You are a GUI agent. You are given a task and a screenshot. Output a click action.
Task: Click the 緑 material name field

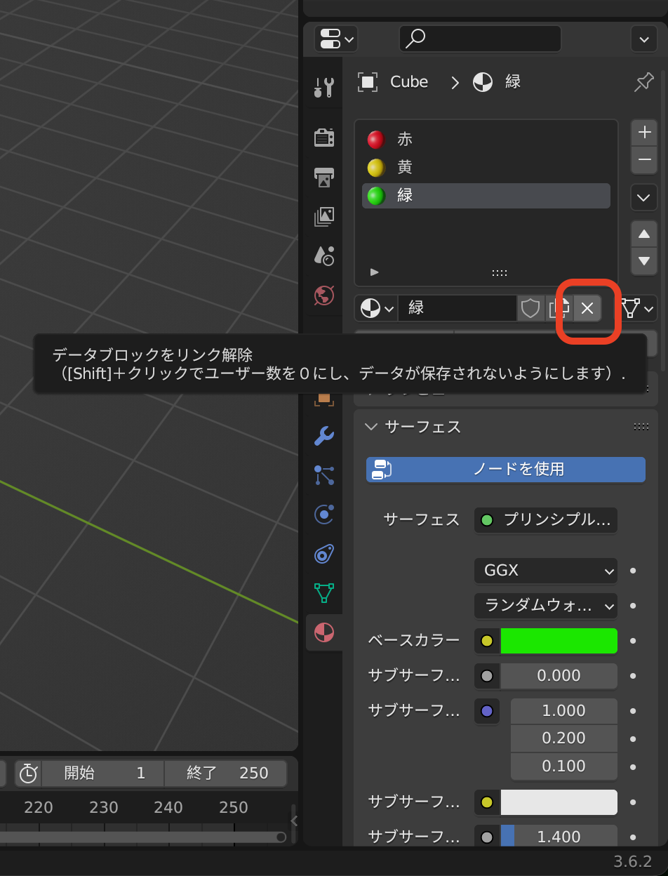pyautogui.click(x=457, y=308)
